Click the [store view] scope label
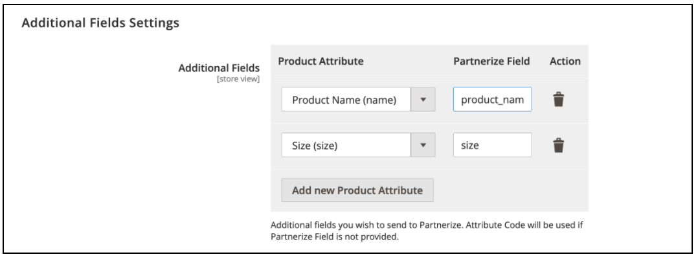 (x=238, y=80)
